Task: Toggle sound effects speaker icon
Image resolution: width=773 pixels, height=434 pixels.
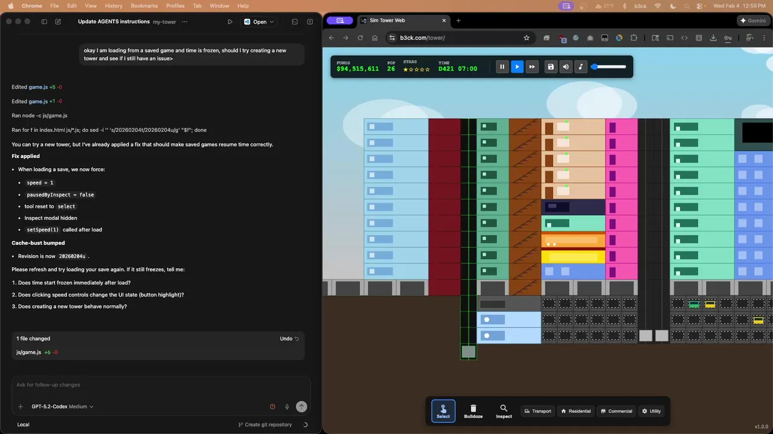Action: point(565,67)
